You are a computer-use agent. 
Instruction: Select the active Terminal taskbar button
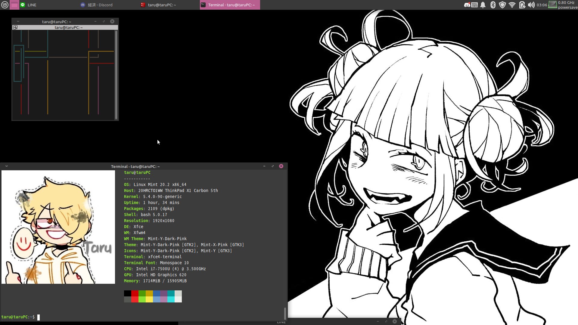[x=230, y=5]
